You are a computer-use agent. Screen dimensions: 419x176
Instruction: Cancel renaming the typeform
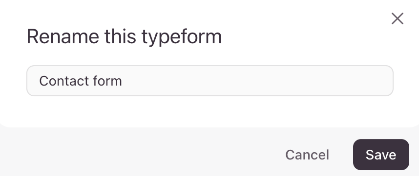tap(307, 155)
